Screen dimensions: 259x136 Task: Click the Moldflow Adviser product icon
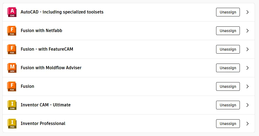tap(12, 68)
